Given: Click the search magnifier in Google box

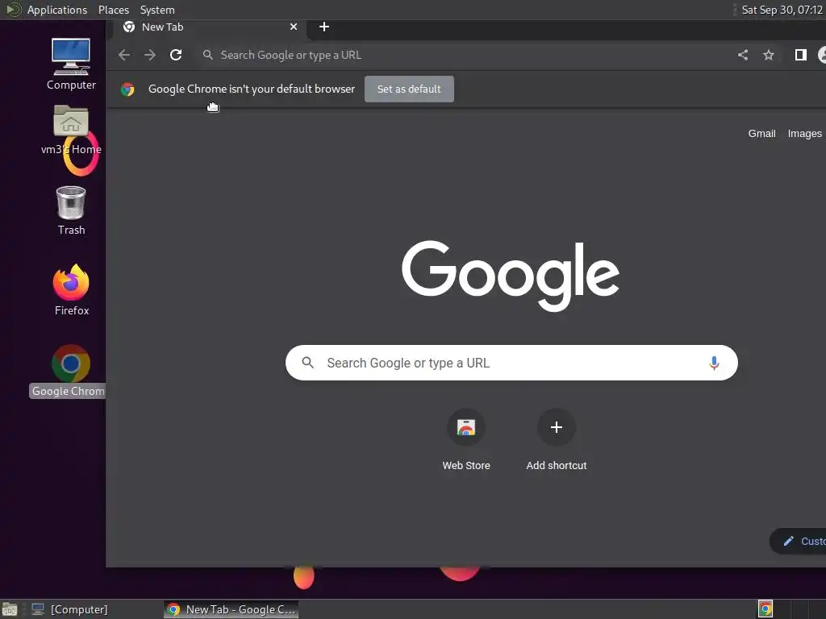Looking at the screenshot, I should pyautogui.click(x=307, y=363).
